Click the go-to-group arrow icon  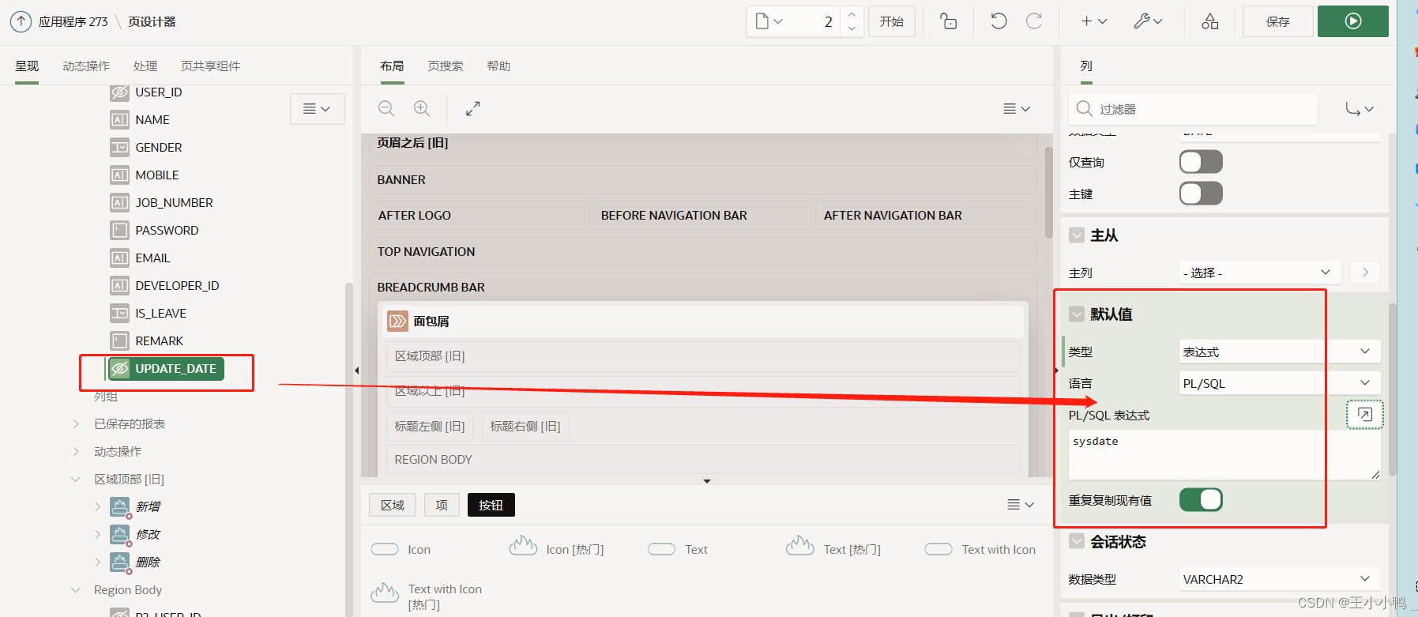[1360, 109]
